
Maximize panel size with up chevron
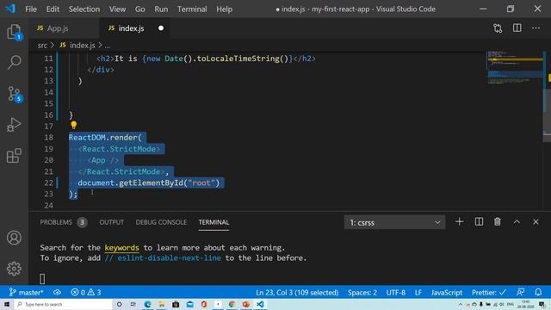coord(517,222)
